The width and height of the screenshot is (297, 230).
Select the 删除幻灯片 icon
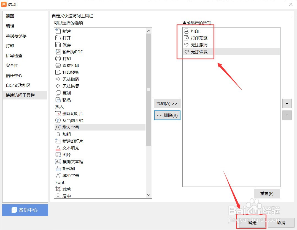pos(58,113)
